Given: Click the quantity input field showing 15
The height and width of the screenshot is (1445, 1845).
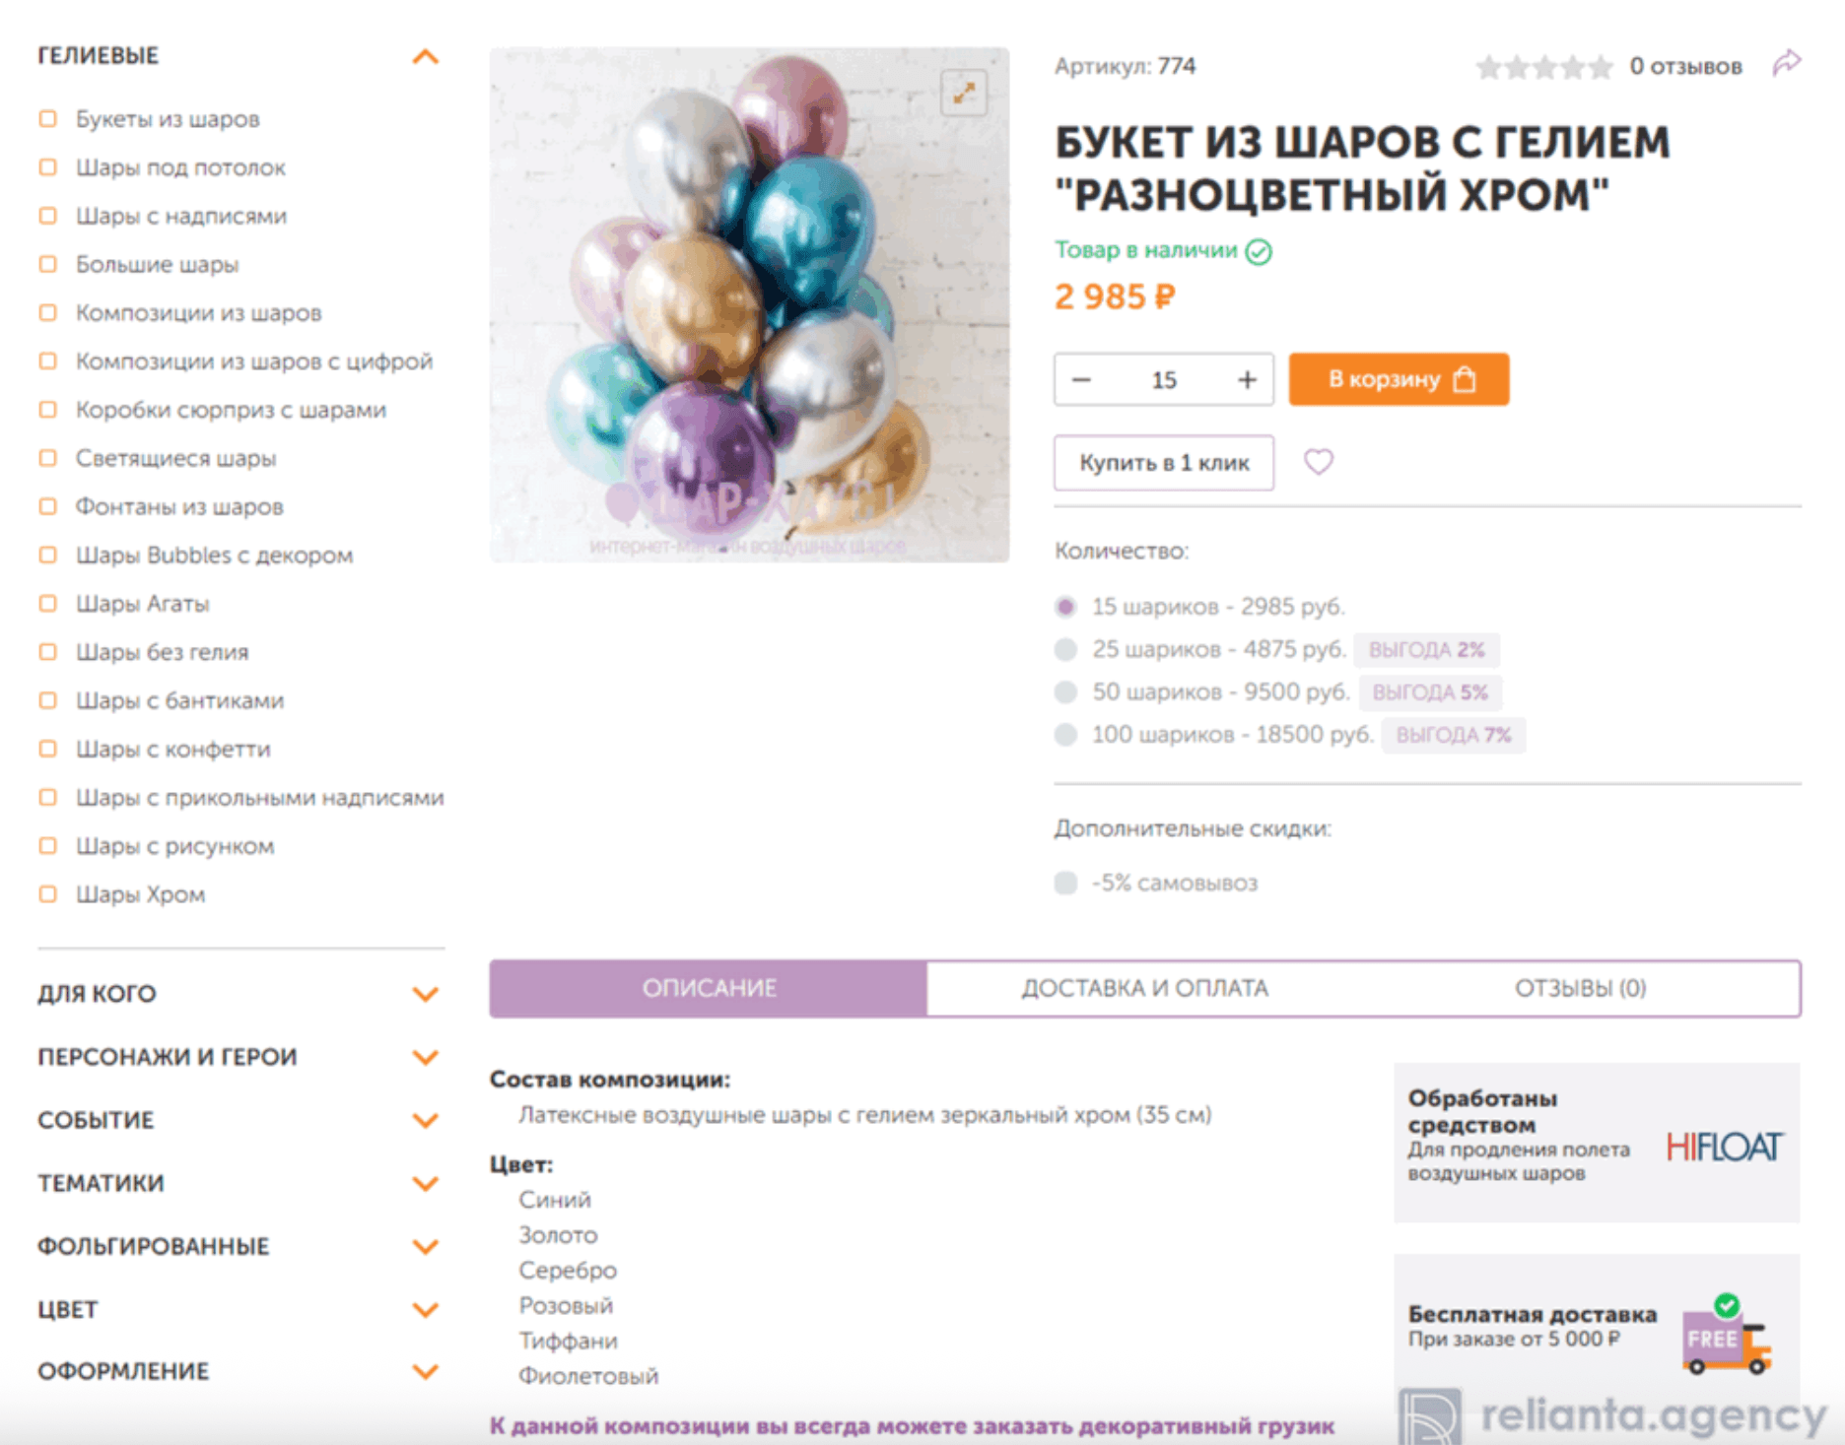Looking at the screenshot, I should coord(1164,380).
